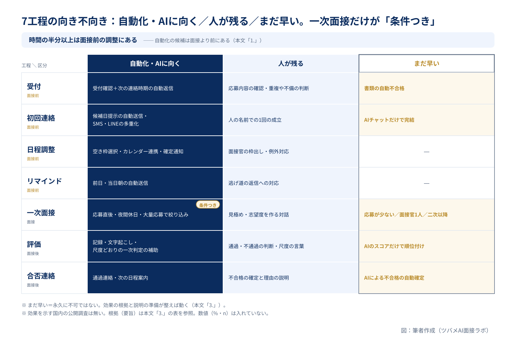Click the cell AIのスコアだけで順位付け

tap(427, 246)
